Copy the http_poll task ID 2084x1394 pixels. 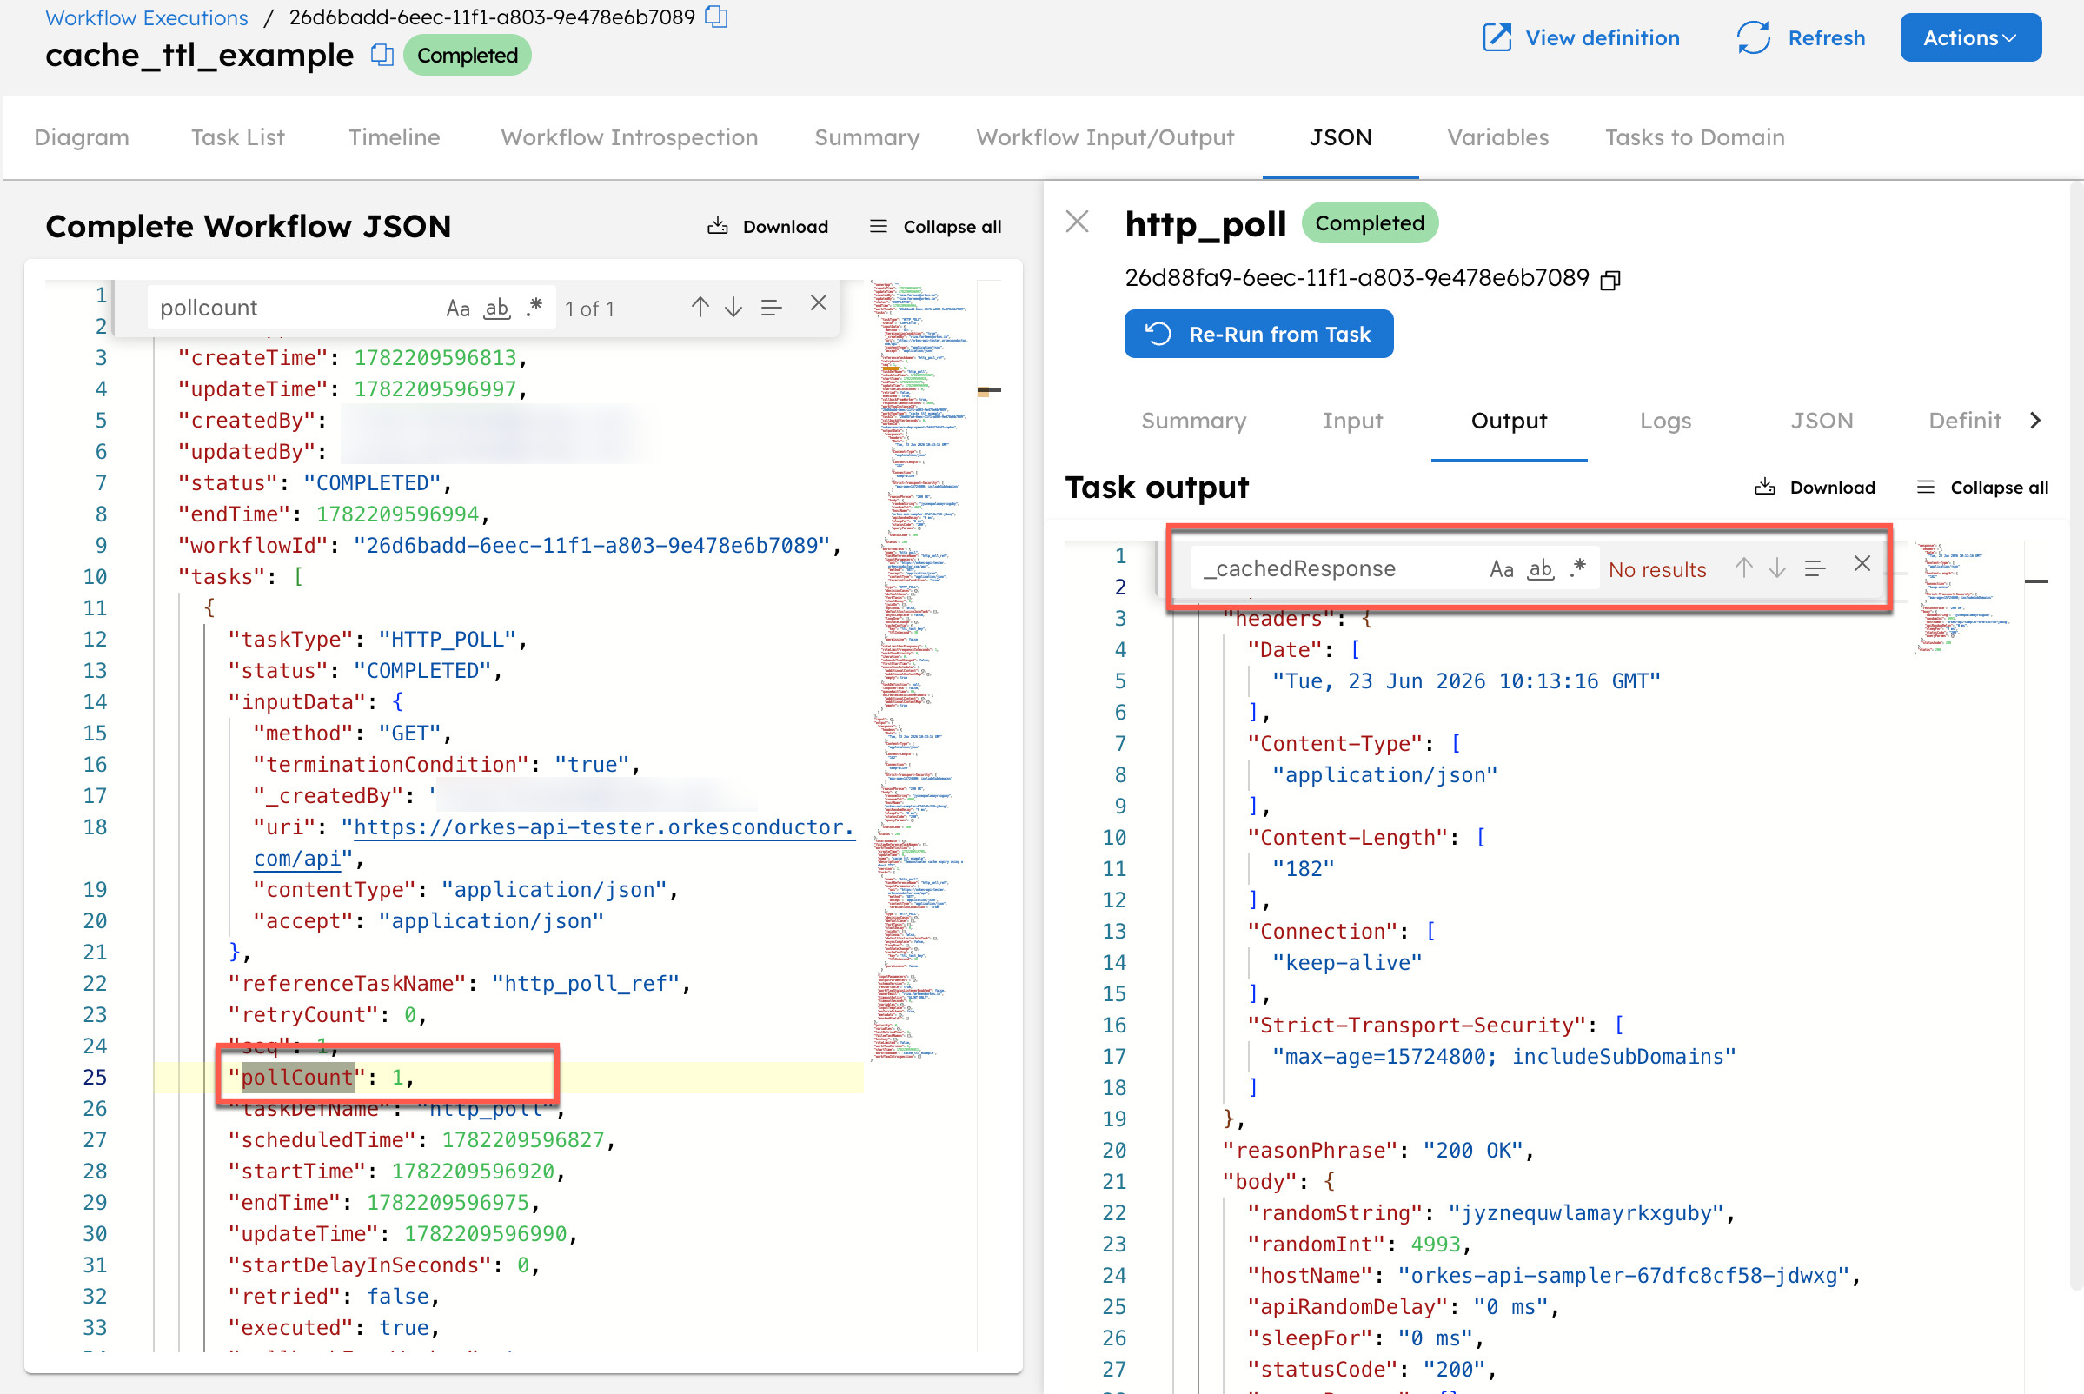1610,280
